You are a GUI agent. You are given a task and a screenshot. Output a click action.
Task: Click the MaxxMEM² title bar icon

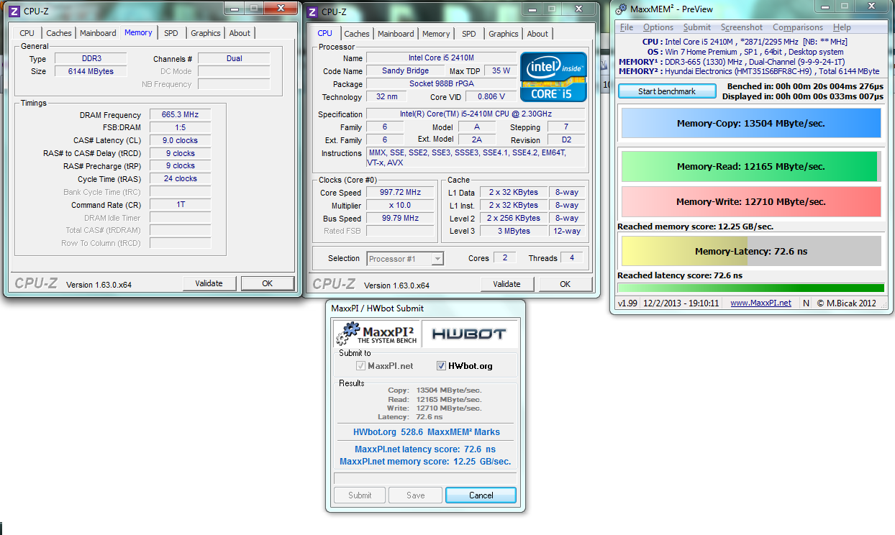[621, 9]
